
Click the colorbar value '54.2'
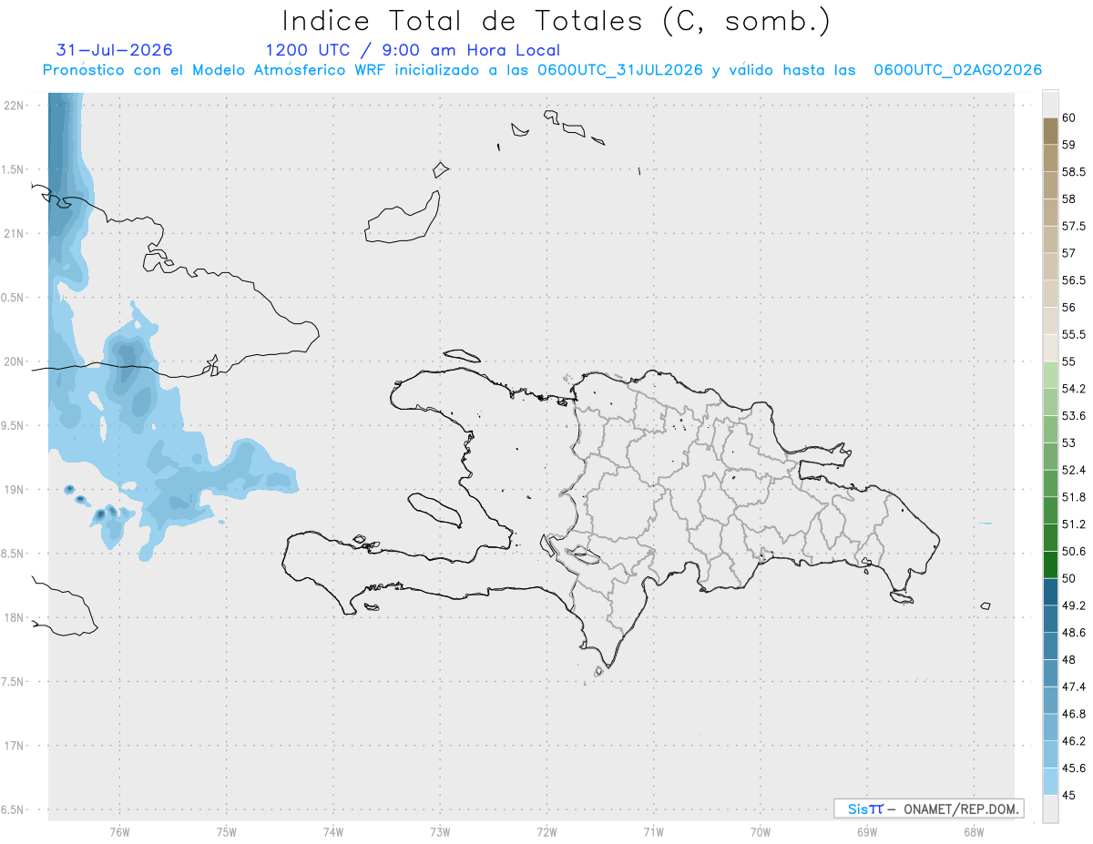click(1073, 389)
